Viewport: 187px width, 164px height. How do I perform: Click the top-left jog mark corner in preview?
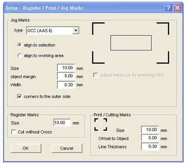pyautogui.click(x=98, y=28)
